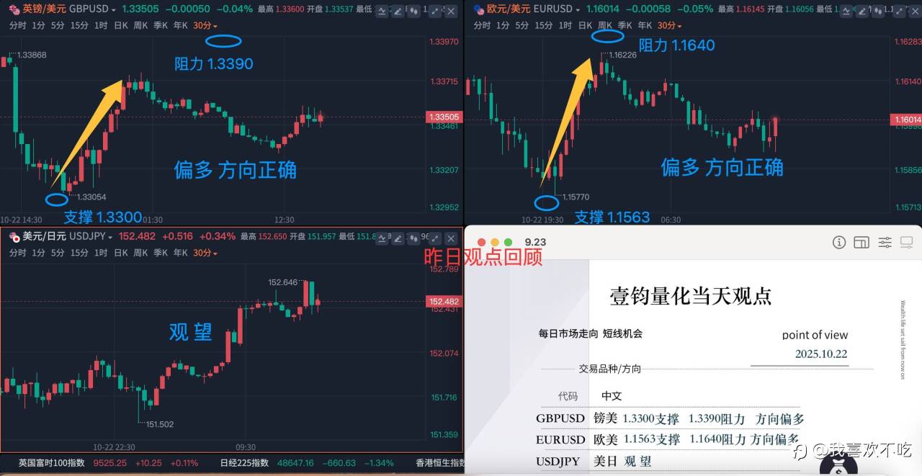Expand the USDJPY chart to fullscreen
The image size is (922, 476).
tap(435, 237)
